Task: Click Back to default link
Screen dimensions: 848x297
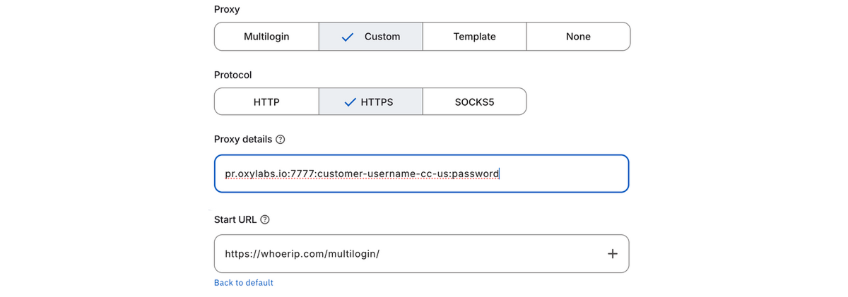Action: 244,283
